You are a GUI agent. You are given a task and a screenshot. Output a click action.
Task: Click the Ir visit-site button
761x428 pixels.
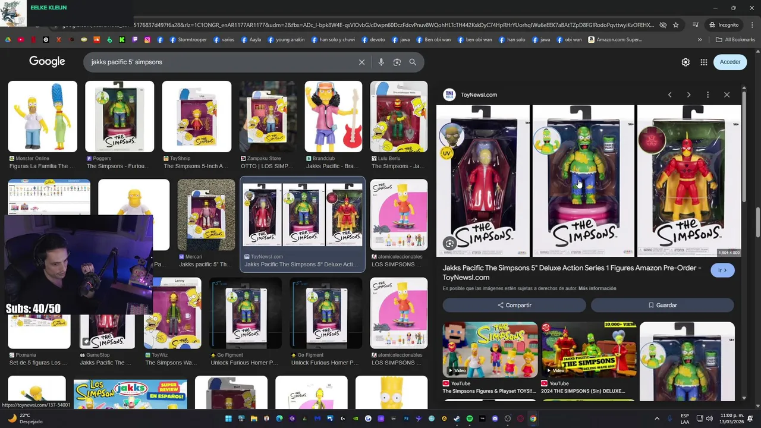click(x=722, y=270)
